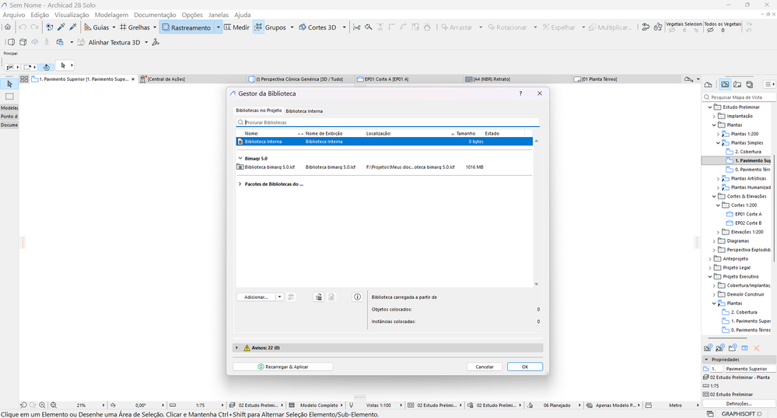
Task: Open the Grelhas dropdown arrow
Action: point(155,27)
